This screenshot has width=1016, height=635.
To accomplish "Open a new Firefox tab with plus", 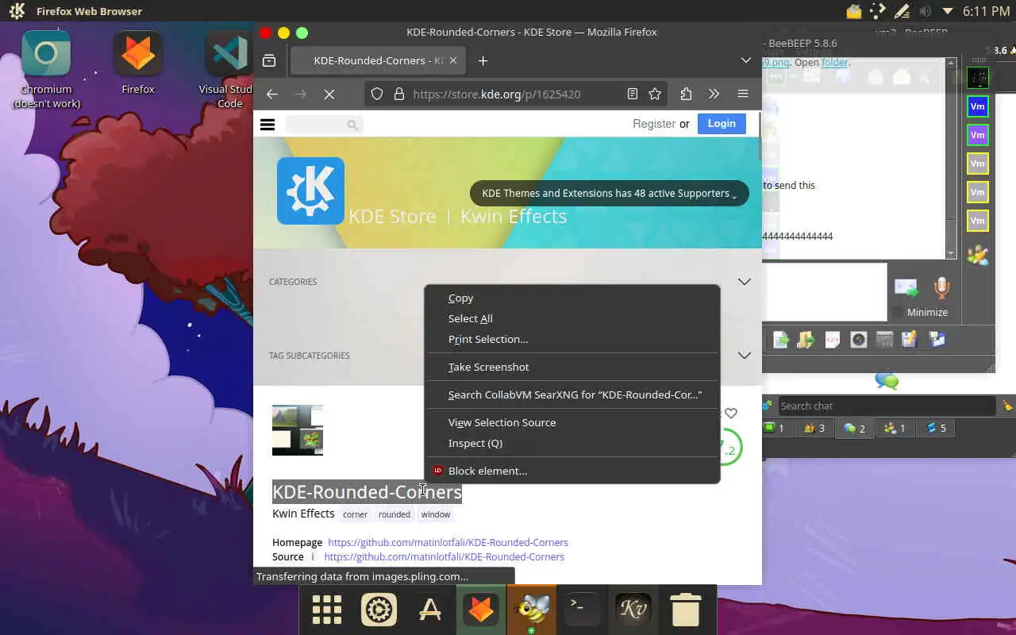I will 483,60.
